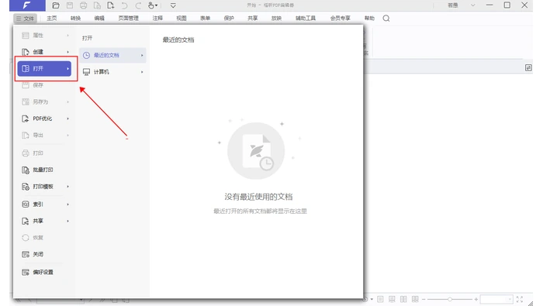The width and height of the screenshot is (543, 306).
Task: Switch to the 放映 tab
Action: [x=276, y=19]
